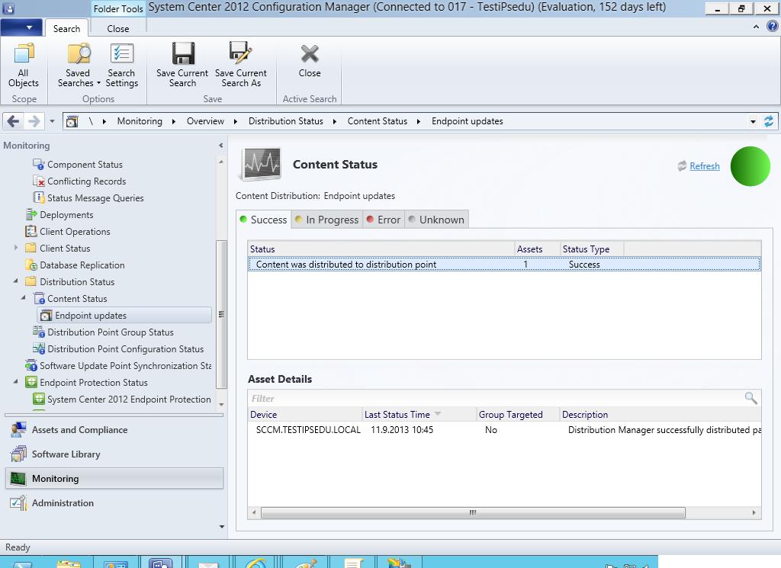This screenshot has width=781, height=568.
Task: Open the navigation pane overflow arrow at bottom
Action: (222, 527)
